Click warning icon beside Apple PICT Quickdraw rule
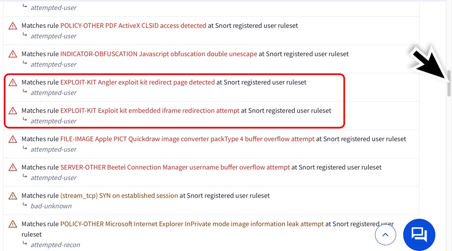Image resolution: width=452 pixels, height=251 pixels. 12,139
